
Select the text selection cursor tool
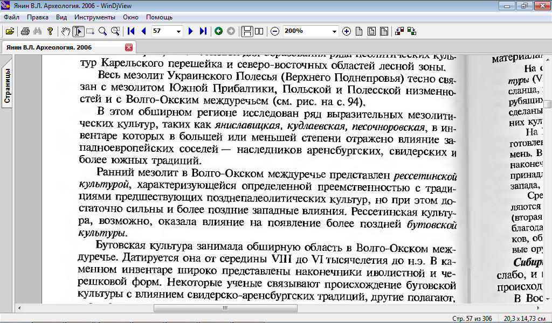(78, 31)
